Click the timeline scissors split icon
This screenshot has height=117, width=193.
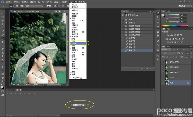[30, 94]
